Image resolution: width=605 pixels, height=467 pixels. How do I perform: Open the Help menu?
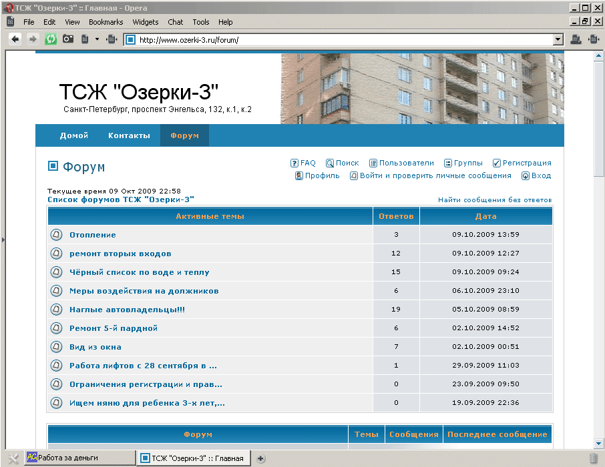coord(225,22)
